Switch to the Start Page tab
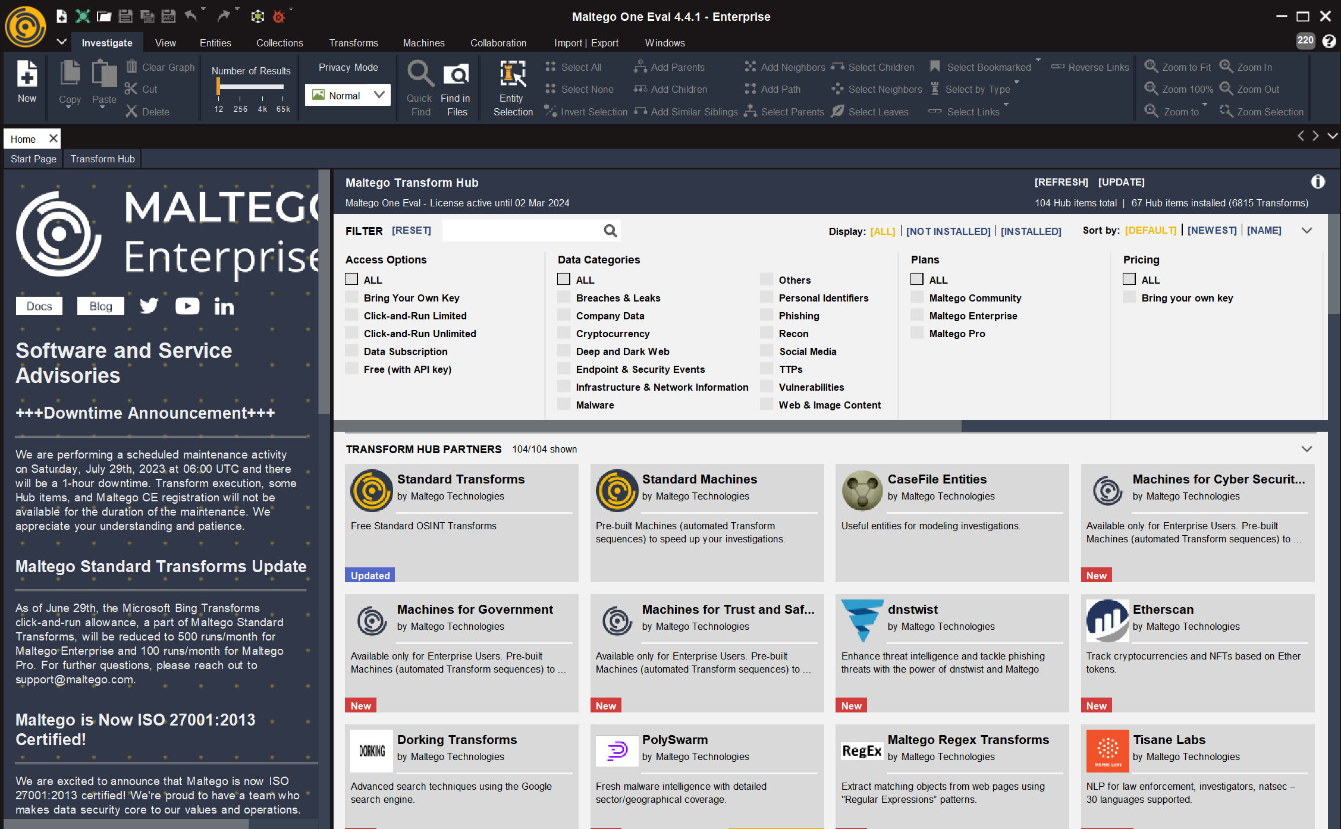The height and width of the screenshot is (829, 1341). 33,159
